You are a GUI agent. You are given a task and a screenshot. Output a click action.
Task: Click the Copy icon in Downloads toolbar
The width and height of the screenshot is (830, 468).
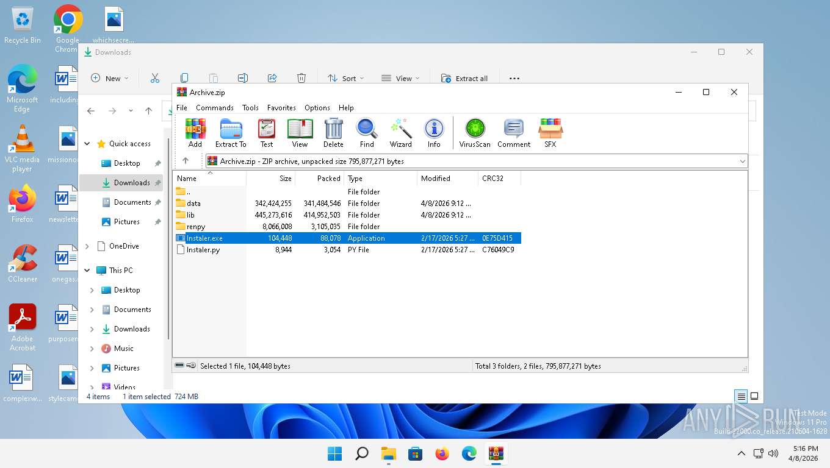[184, 78]
